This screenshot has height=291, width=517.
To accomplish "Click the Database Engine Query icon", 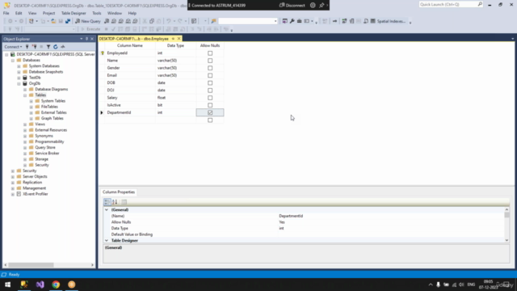I will [107, 21].
